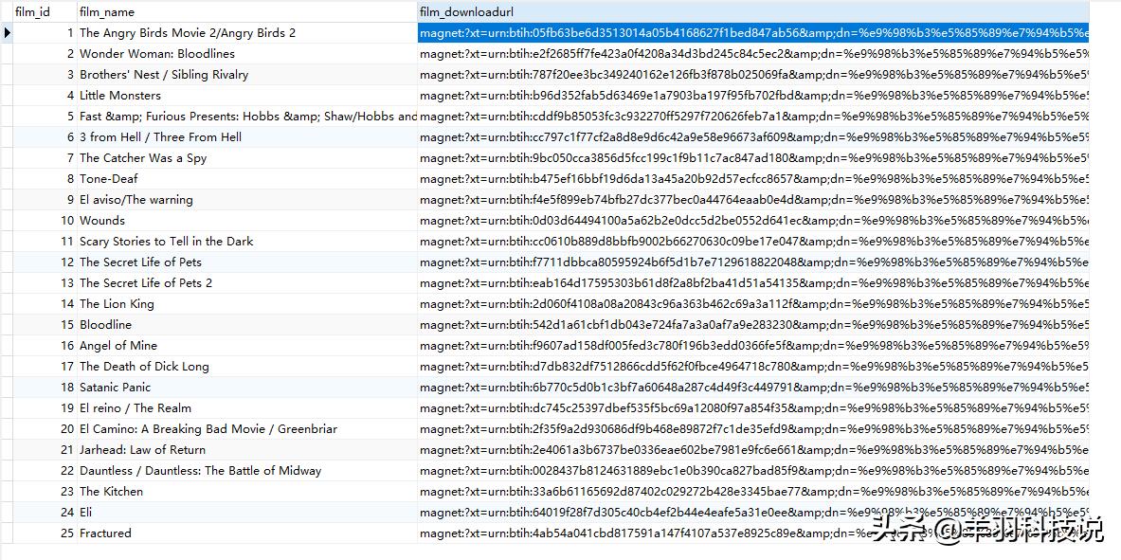Click the highlighted magnet link for Angry Birds 2
The width and height of the screenshot is (1121, 560).
point(753,33)
